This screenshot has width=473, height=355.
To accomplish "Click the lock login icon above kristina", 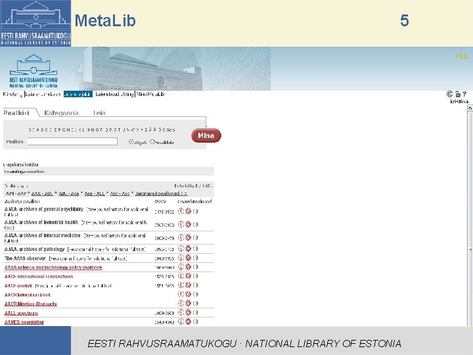I will tap(458, 94).
